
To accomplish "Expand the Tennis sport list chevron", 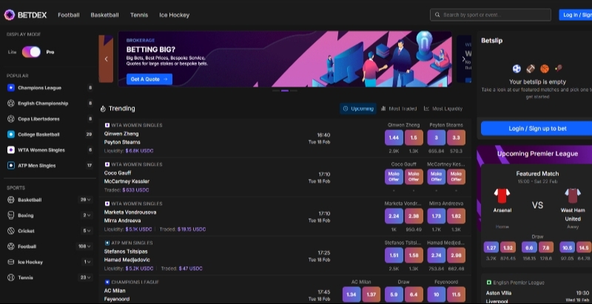I will coord(89,277).
